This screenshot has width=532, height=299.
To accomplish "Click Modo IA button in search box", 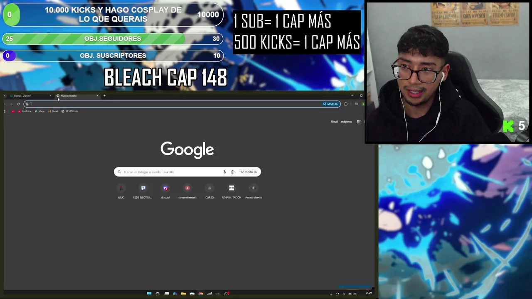I will 249,172.
